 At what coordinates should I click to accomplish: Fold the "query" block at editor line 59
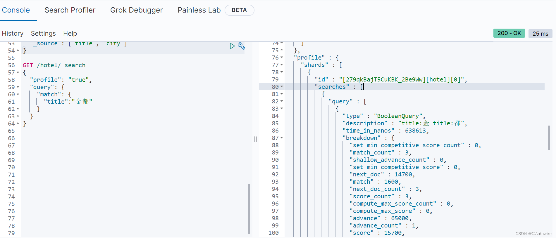click(x=18, y=87)
